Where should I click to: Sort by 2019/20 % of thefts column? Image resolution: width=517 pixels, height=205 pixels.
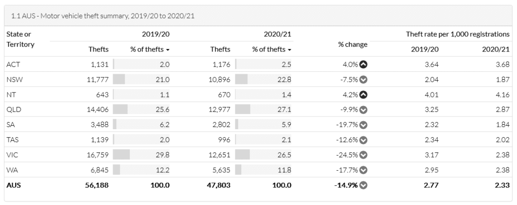tap(149, 49)
